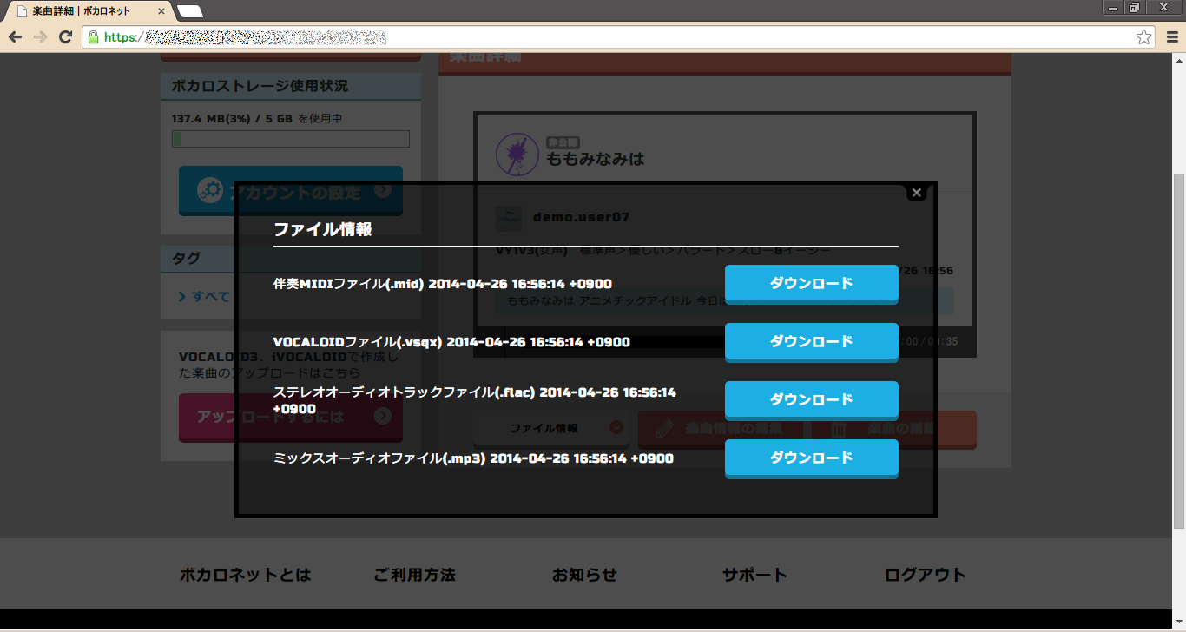The image size is (1186, 632).
Task: Click the arrow icon on アップロードするには button
Action: point(383,417)
